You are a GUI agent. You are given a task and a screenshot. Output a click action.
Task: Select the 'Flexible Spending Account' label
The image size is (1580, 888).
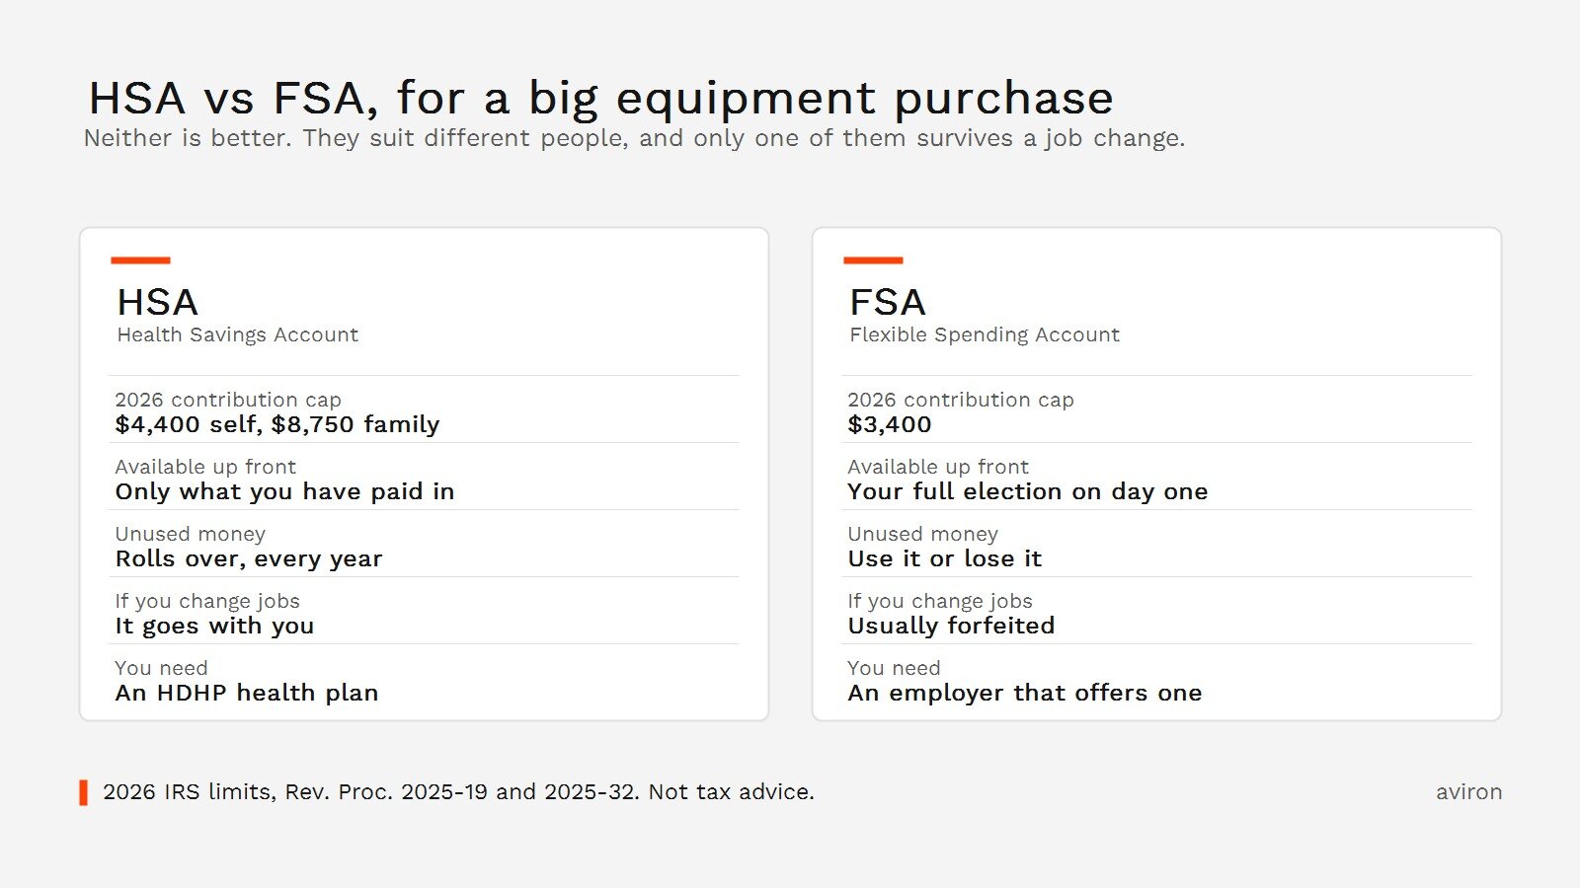pyautogui.click(x=984, y=334)
